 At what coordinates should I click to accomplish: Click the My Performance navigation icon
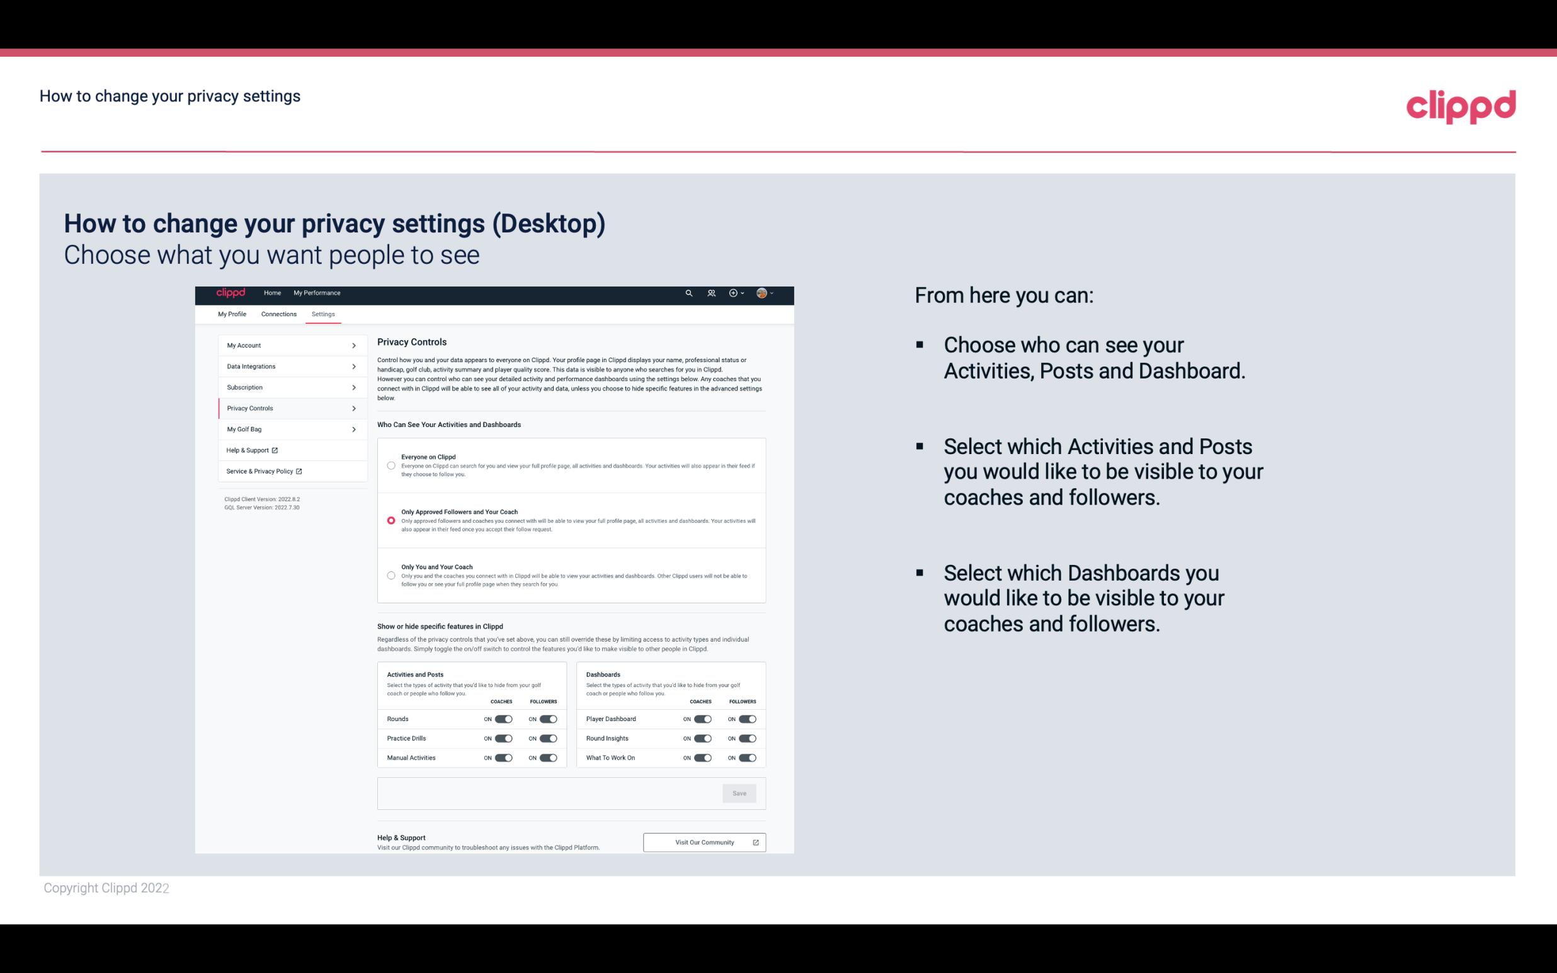317,293
